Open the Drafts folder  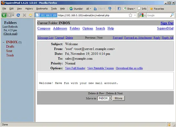tap(10, 46)
